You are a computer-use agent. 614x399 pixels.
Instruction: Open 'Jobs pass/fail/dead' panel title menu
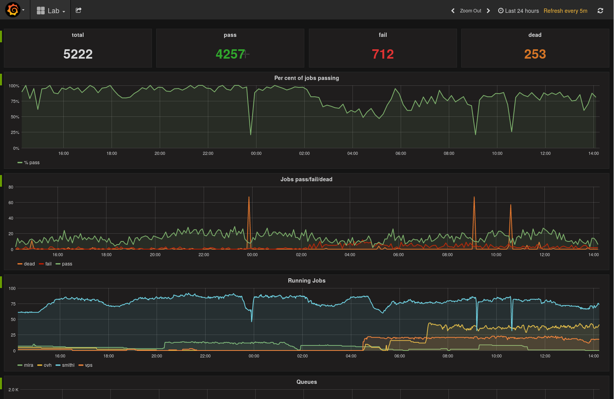(307, 179)
